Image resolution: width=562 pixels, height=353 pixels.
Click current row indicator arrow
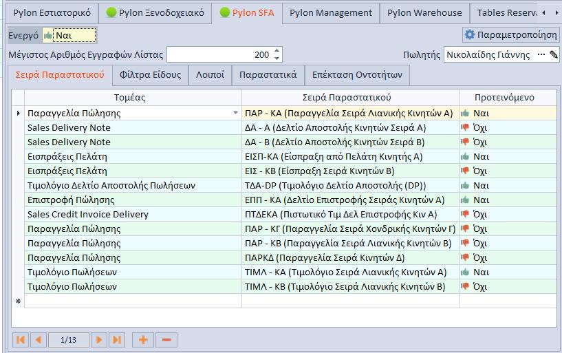coord(19,114)
